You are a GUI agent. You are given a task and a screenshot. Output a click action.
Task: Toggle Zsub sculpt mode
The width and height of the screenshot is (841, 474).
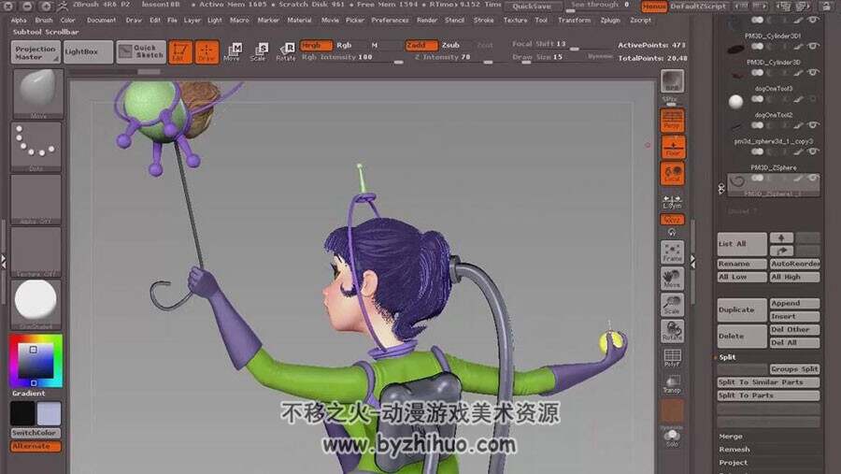pyautogui.click(x=450, y=46)
